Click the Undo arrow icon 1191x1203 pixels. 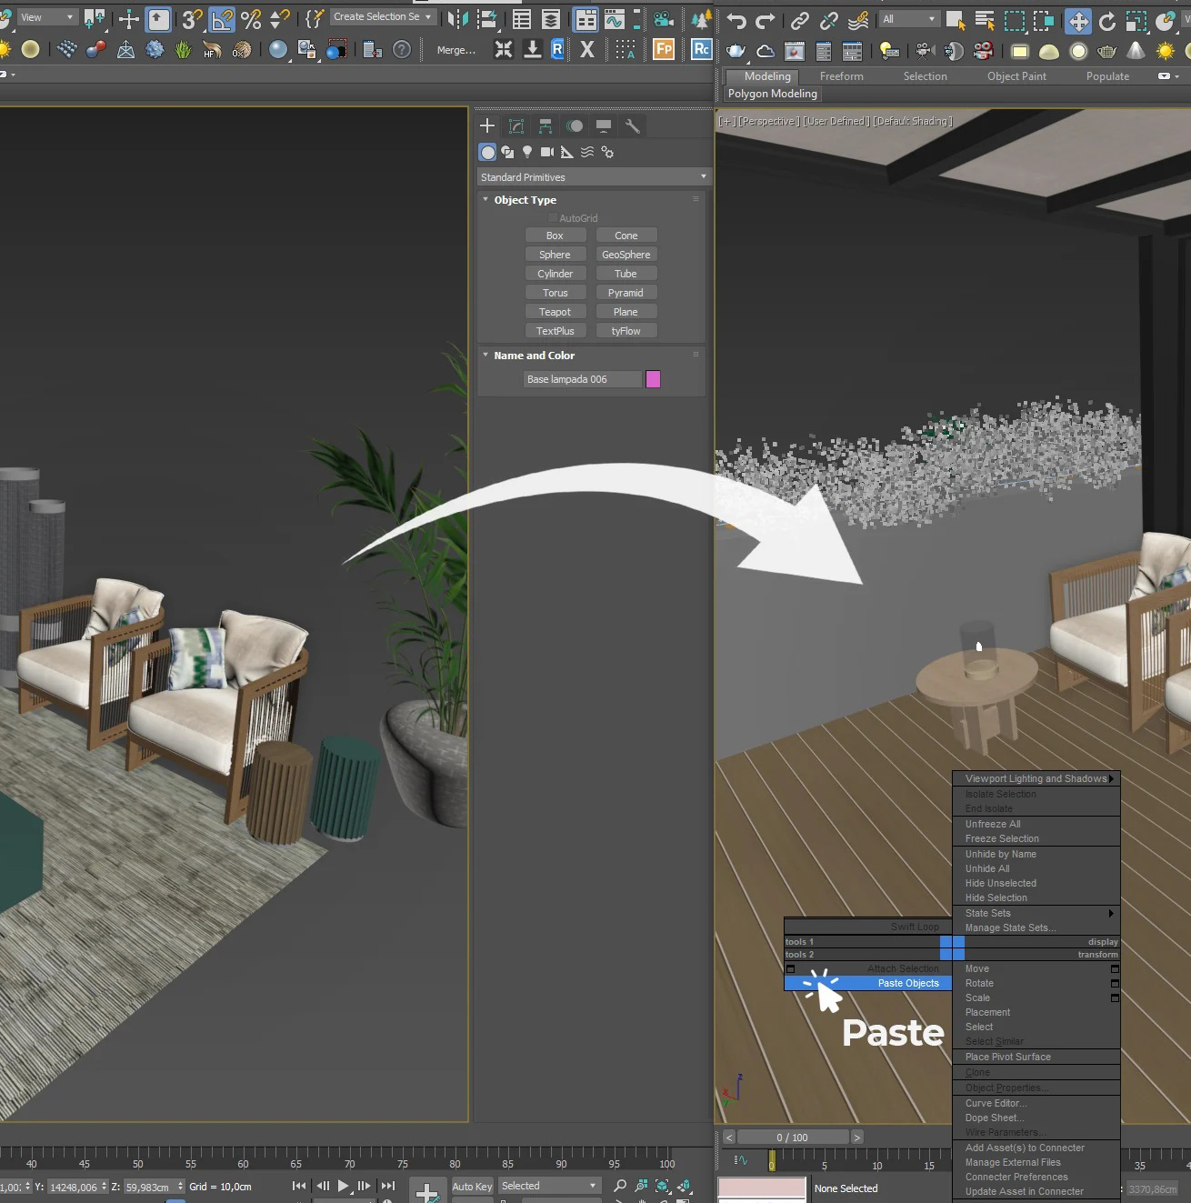[736, 20]
